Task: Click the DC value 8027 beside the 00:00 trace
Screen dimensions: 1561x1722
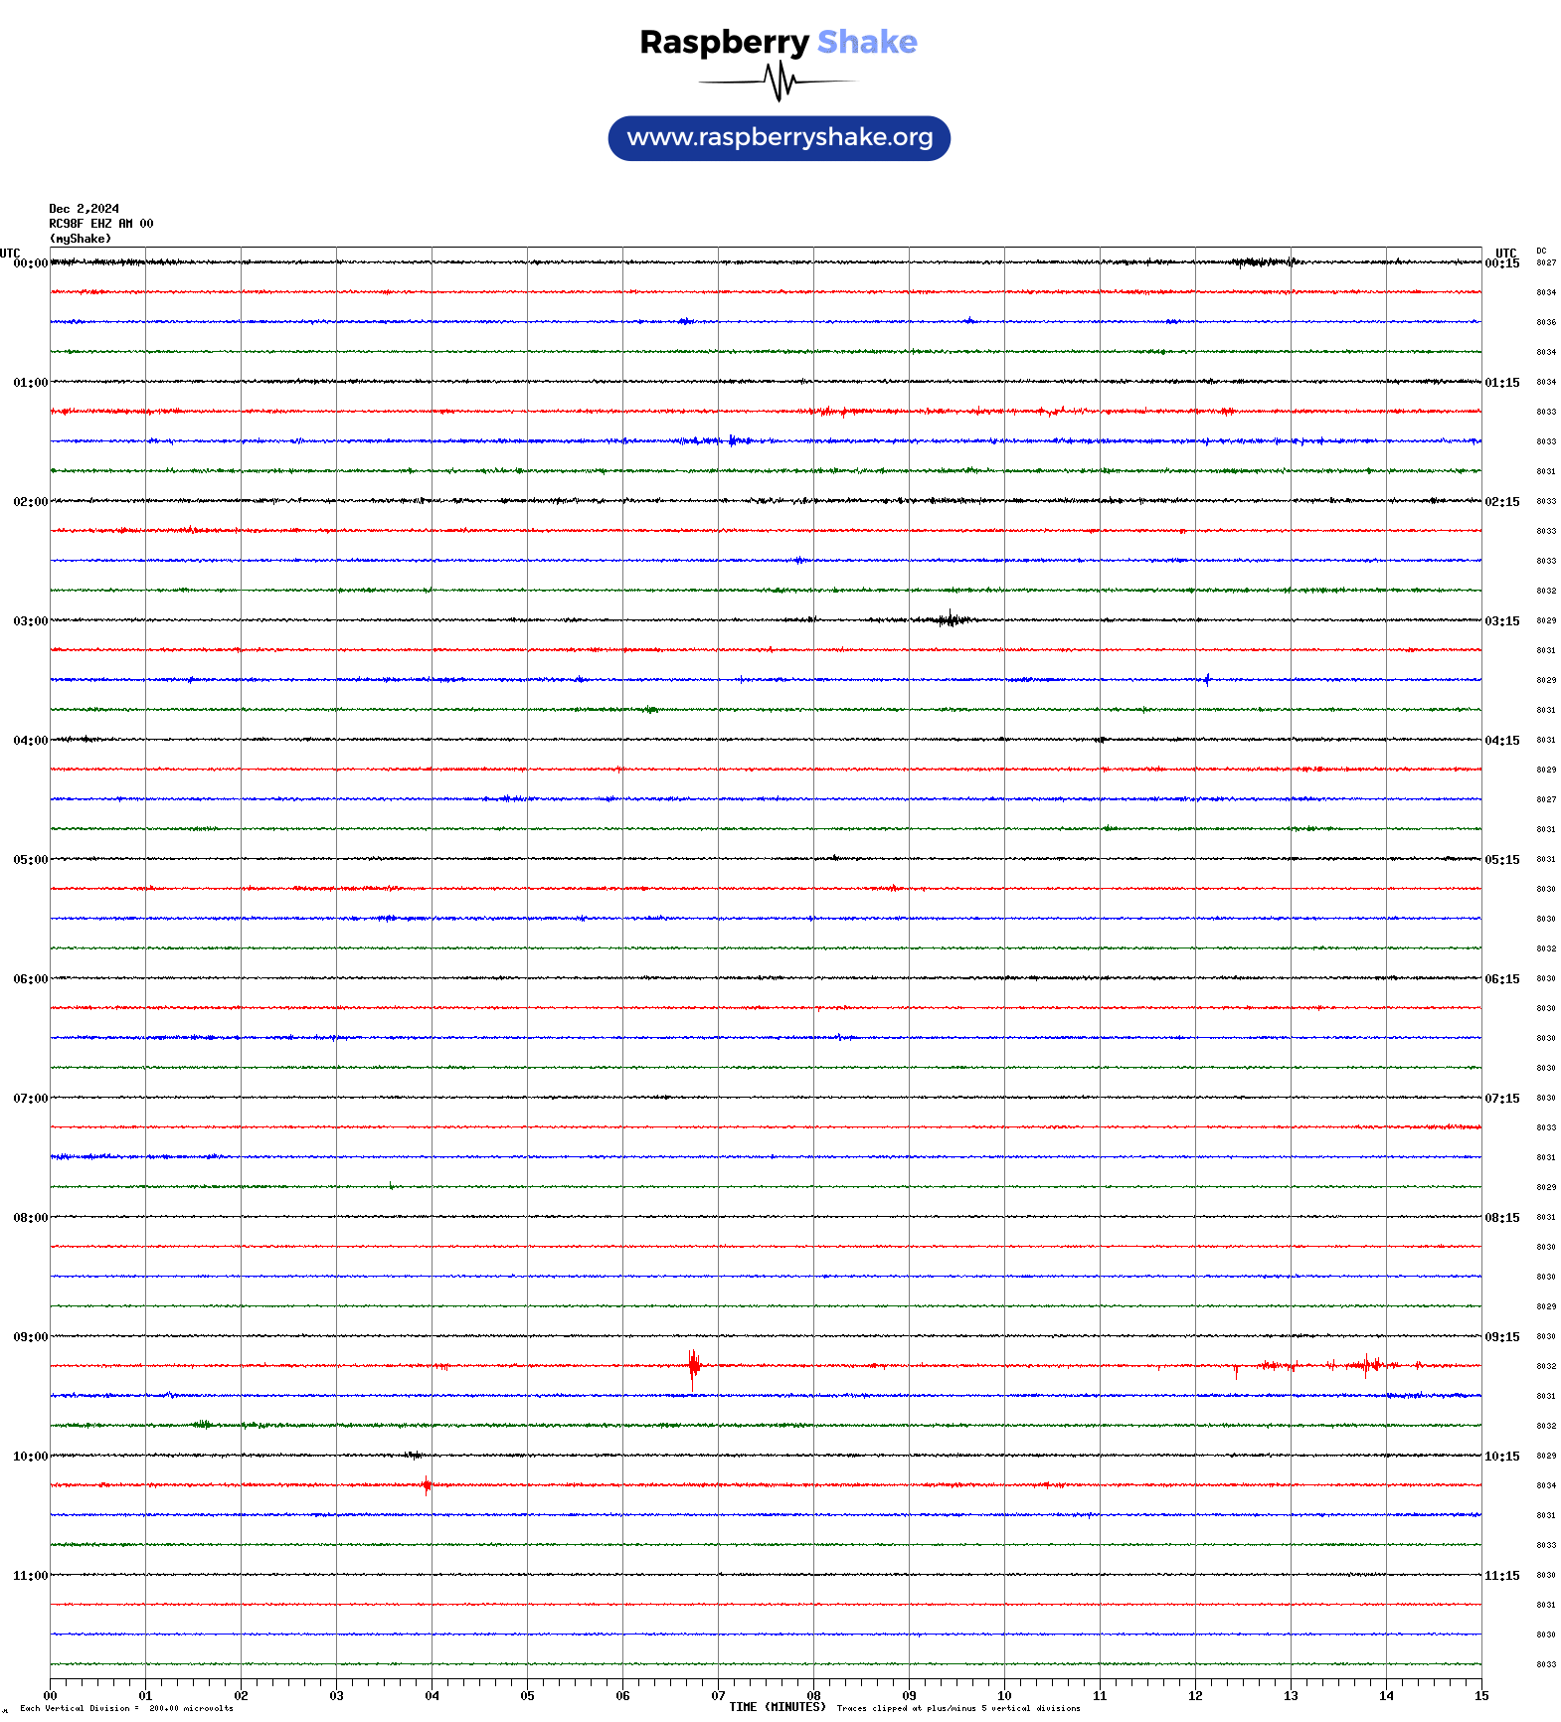Action: click(1546, 263)
